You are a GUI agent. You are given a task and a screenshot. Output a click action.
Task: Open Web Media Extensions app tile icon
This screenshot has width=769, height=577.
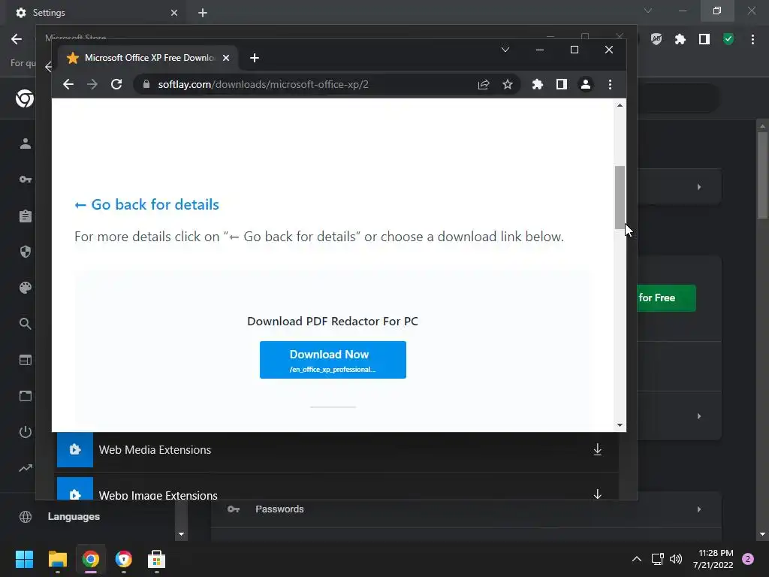tap(75, 449)
